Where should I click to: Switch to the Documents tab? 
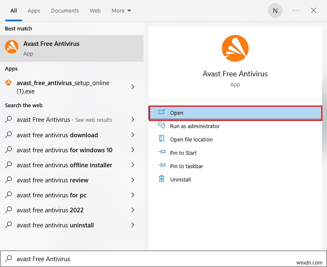65,11
